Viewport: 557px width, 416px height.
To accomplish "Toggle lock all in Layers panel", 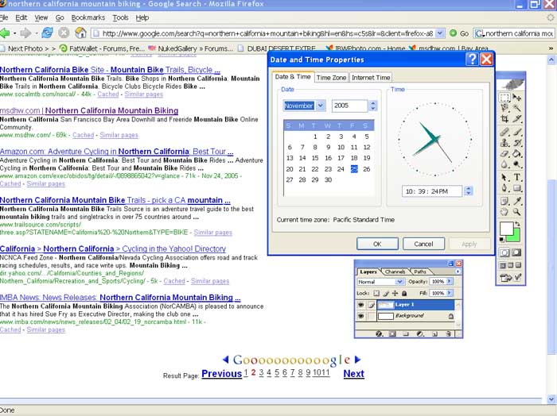I will point(404,293).
